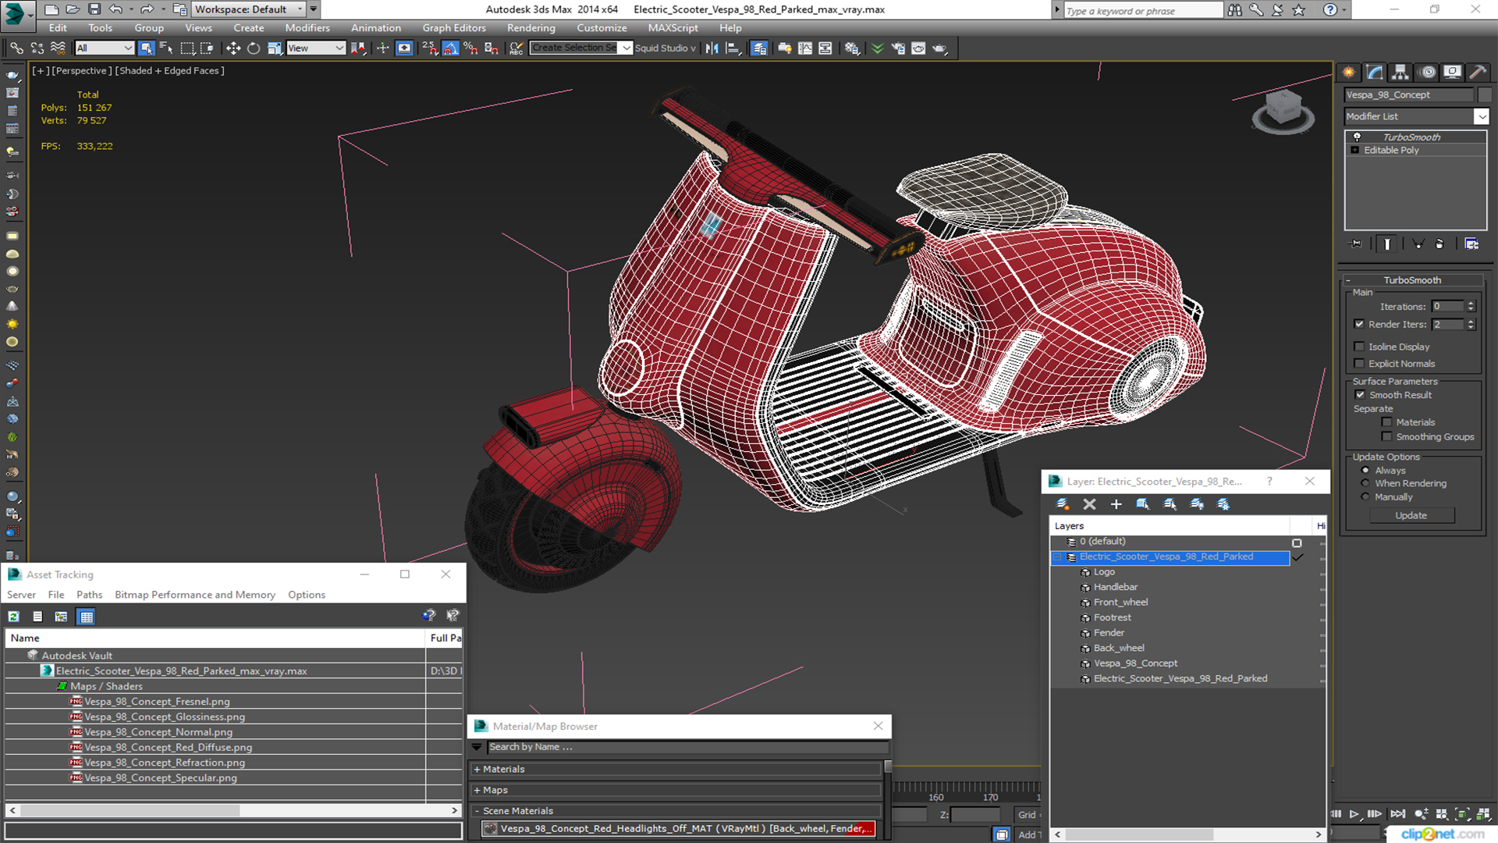Image resolution: width=1498 pixels, height=843 pixels.
Task: Select Editable Poly in the modifier stack
Action: point(1391,151)
